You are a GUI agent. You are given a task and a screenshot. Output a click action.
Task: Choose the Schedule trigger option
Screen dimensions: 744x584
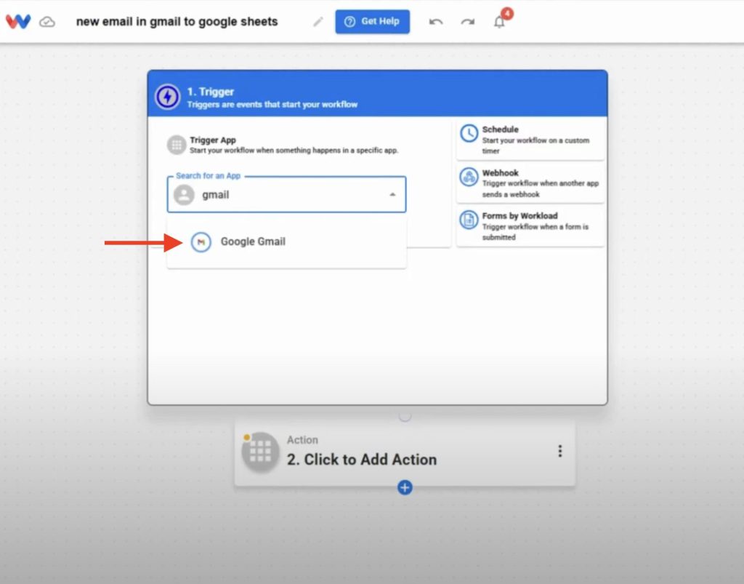click(530, 140)
